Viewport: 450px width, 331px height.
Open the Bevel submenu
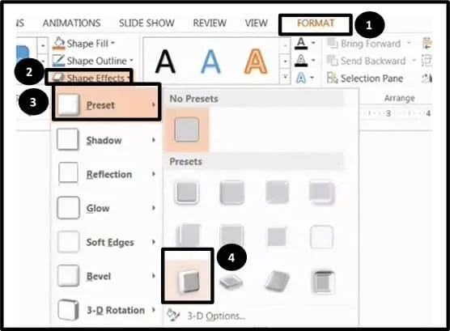click(x=106, y=276)
